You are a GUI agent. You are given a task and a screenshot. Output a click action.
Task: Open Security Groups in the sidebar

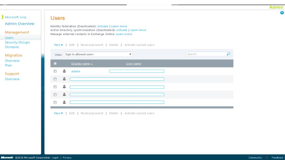17,42
